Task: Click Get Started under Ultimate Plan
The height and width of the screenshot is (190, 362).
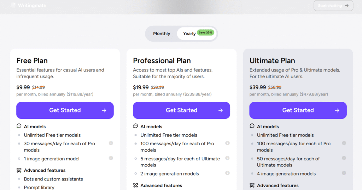Action: pos(298,110)
